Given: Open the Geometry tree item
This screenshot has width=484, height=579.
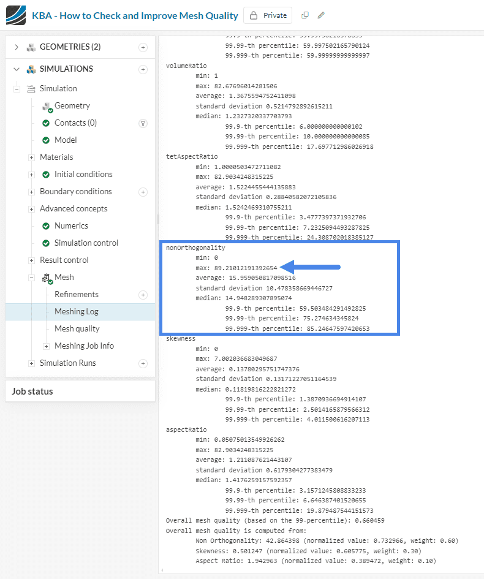Looking at the screenshot, I should pos(72,105).
